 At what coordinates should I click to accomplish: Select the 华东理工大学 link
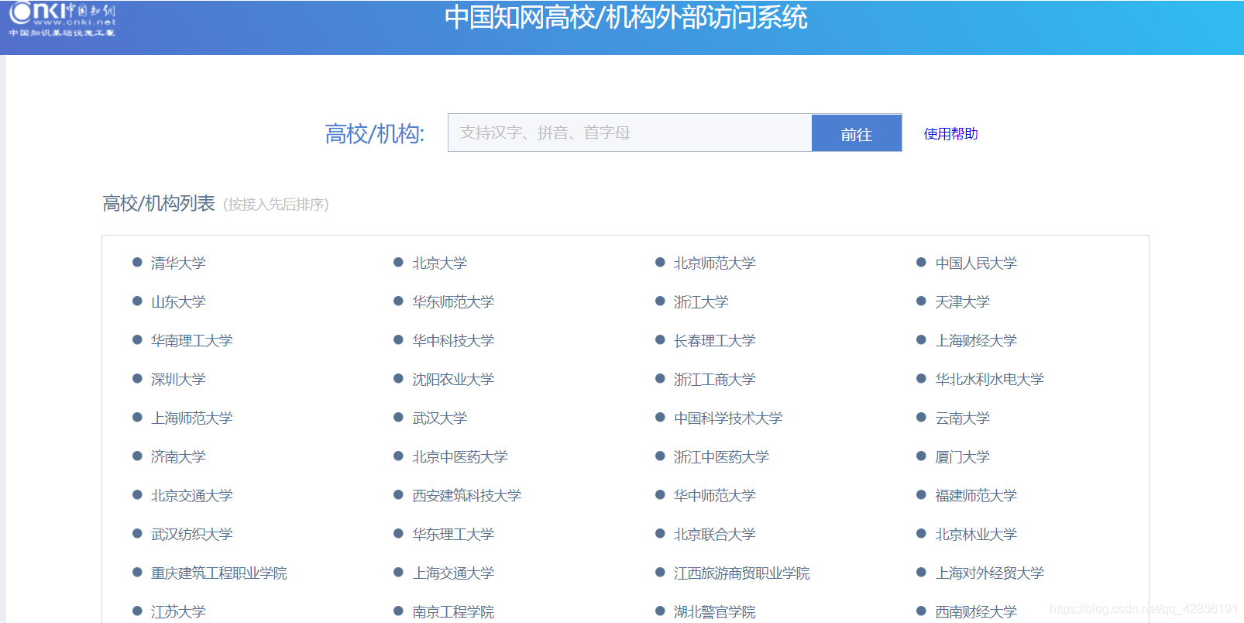click(453, 535)
